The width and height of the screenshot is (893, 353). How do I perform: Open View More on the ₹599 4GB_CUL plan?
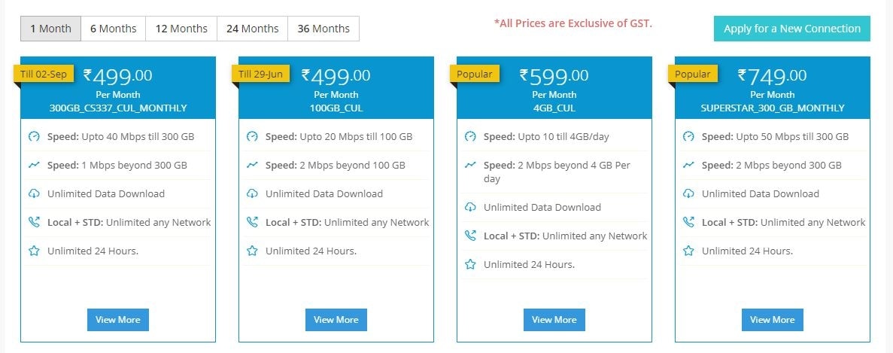click(x=554, y=319)
